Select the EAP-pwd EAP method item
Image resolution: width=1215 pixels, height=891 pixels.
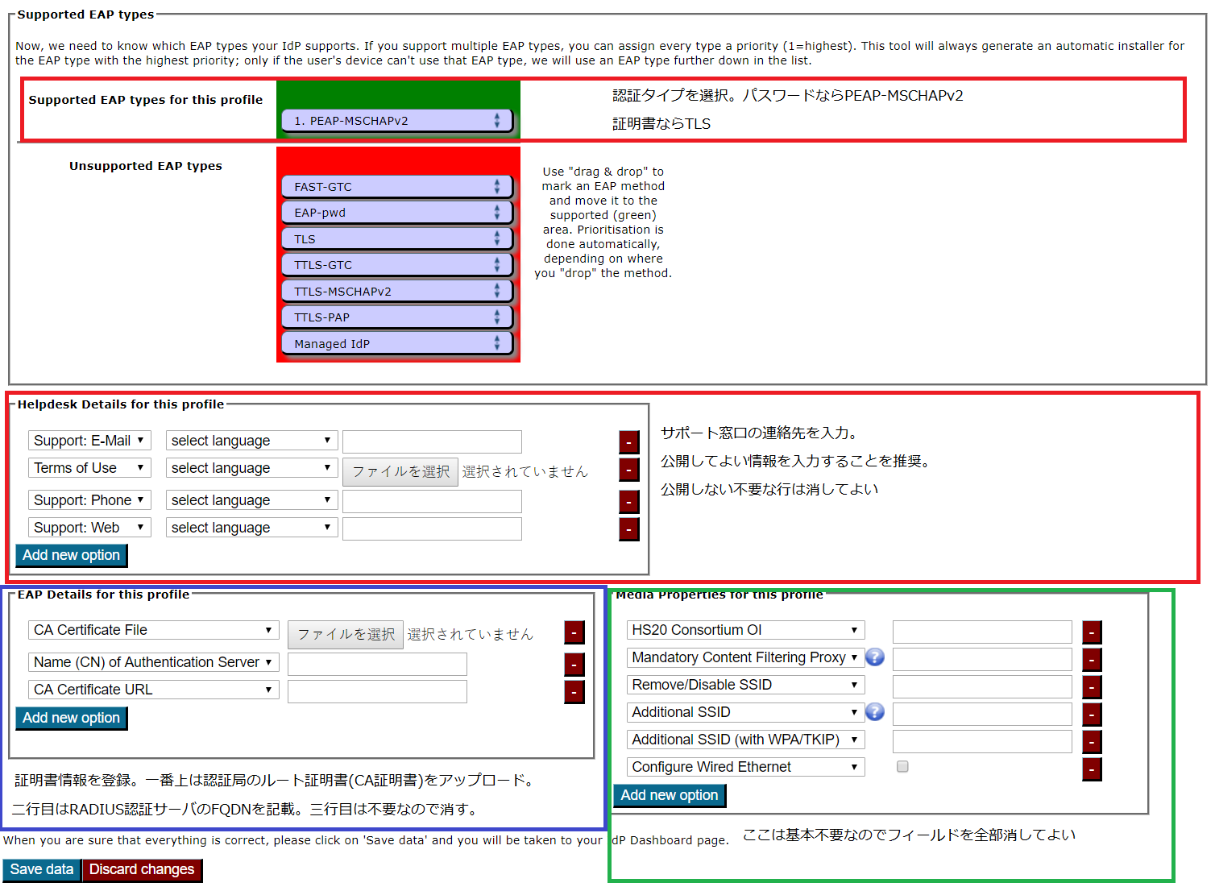[397, 213]
